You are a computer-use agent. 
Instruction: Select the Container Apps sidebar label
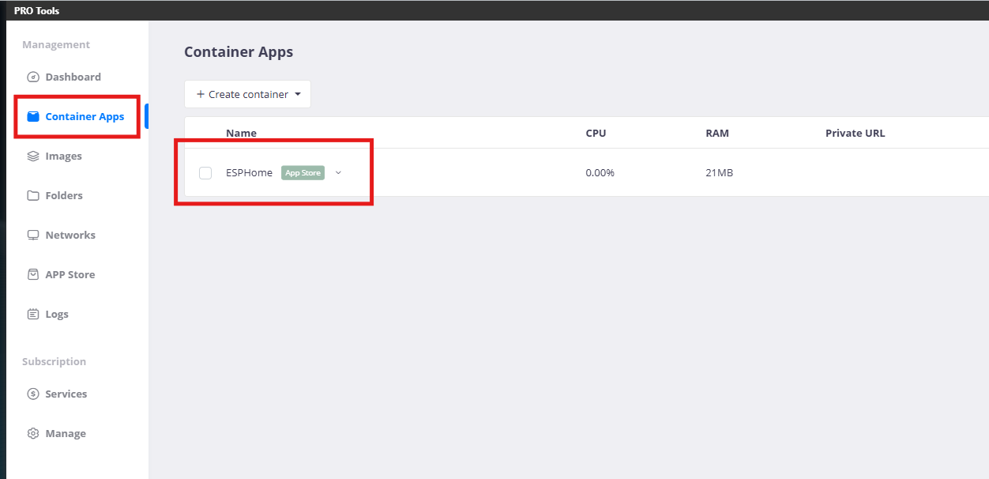pyautogui.click(x=85, y=116)
